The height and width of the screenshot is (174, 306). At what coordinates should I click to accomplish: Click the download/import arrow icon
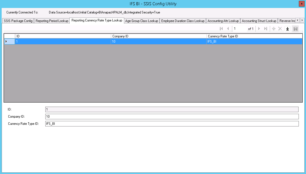[x=287, y=29]
